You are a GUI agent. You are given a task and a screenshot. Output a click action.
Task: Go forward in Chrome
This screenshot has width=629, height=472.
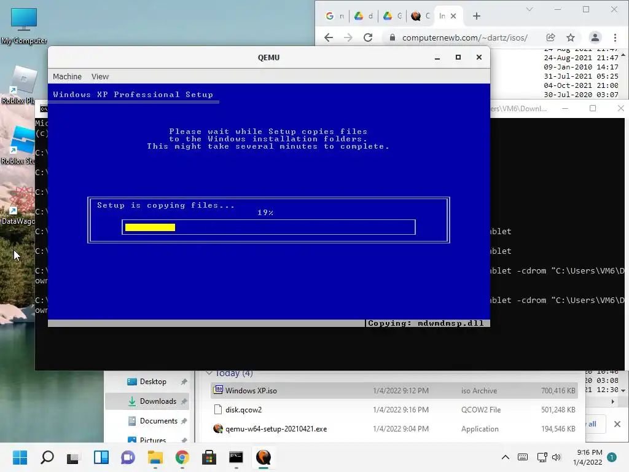(348, 37)
